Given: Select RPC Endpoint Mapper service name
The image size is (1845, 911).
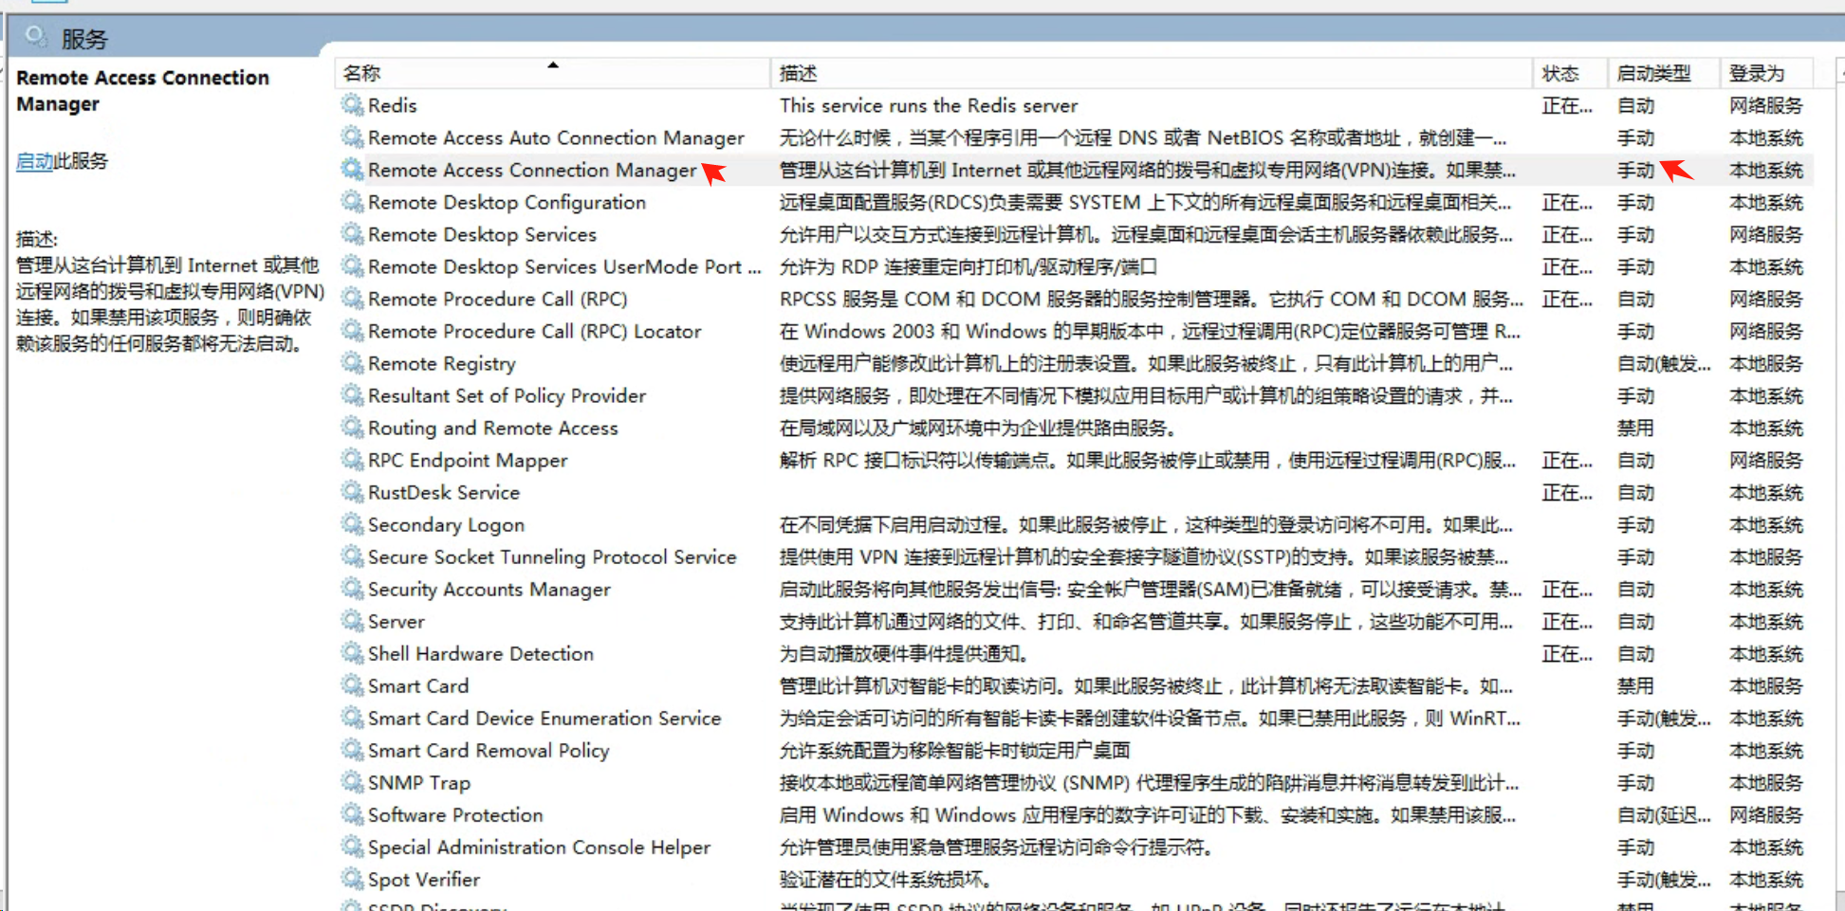Looking at the screenshot, I should pos(468,460).
